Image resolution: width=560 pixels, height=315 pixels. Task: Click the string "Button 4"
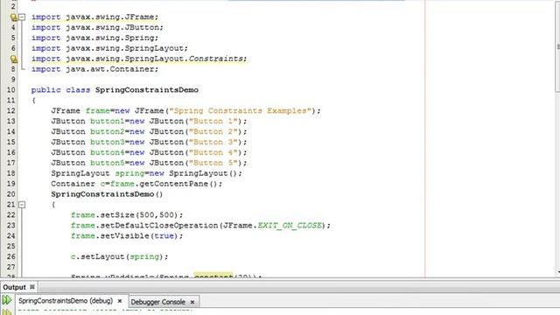point(213,152)
